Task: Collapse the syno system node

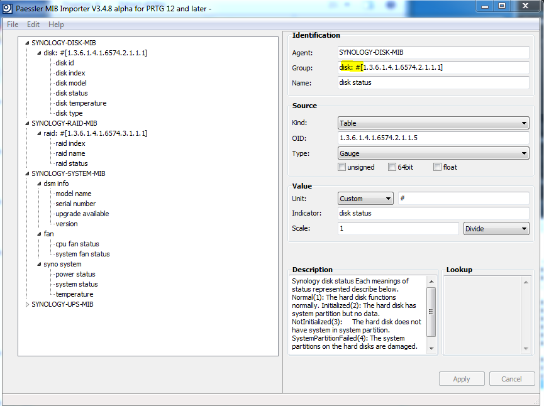Action: [39, 264]
